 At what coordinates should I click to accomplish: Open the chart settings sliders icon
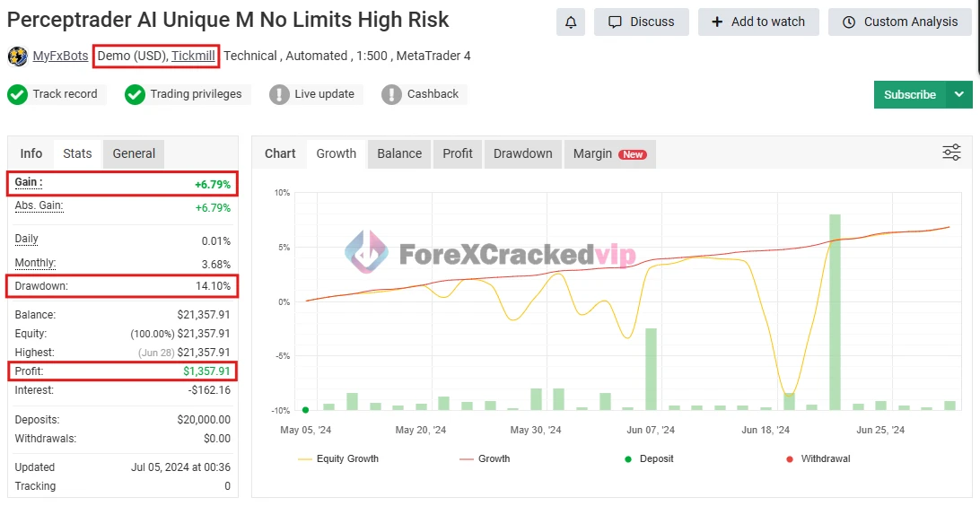click(x=951, y=153)
